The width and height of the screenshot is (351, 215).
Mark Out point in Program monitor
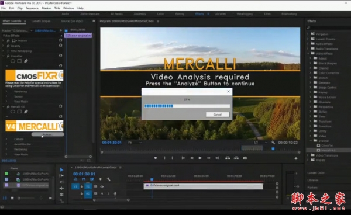tap(172, 158)
